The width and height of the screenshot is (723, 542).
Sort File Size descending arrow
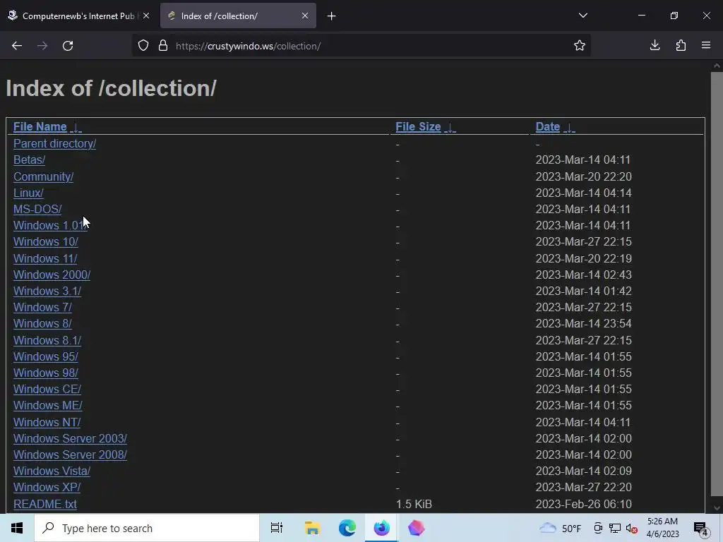pos(450,128)
